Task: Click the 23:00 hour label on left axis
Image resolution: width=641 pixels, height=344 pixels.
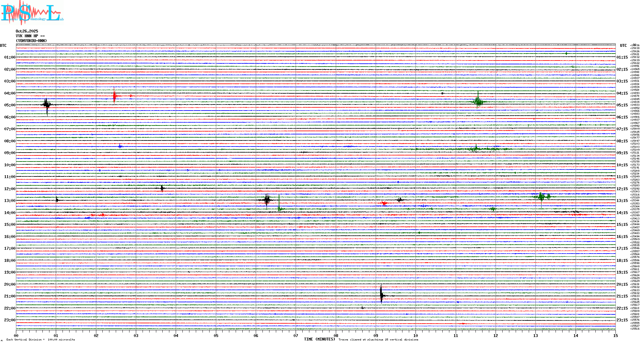Action: [10, 320]
